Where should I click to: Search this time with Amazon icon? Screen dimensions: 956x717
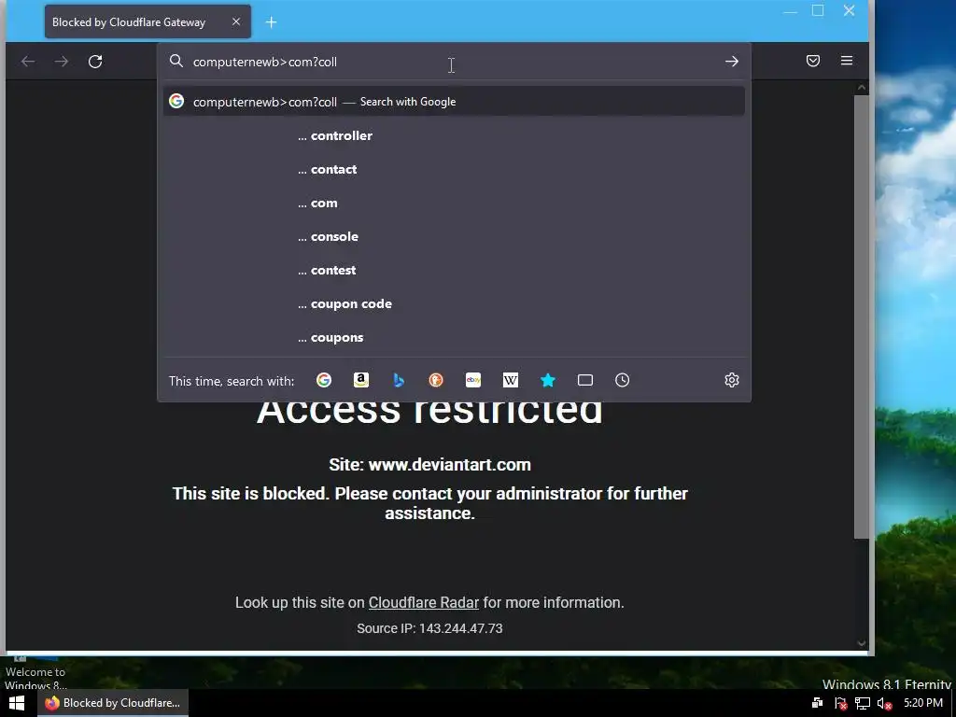click(x=361, y=381)
